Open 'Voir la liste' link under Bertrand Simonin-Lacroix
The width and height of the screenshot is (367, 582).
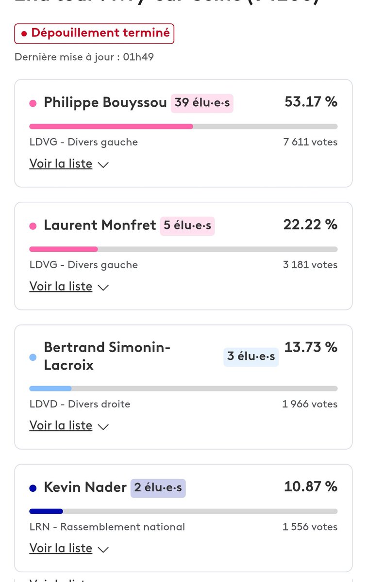point(61,426)
